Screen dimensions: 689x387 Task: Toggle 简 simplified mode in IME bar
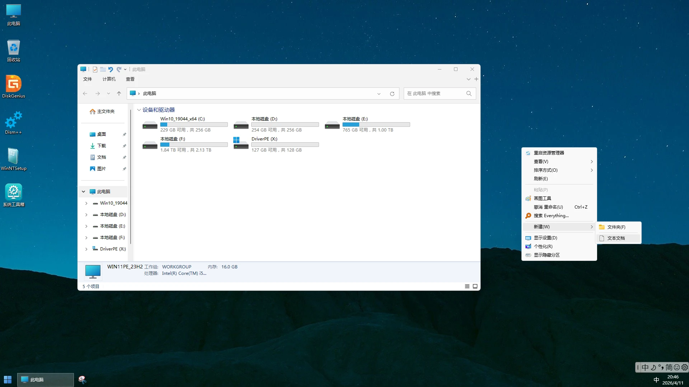pos(669,367)
